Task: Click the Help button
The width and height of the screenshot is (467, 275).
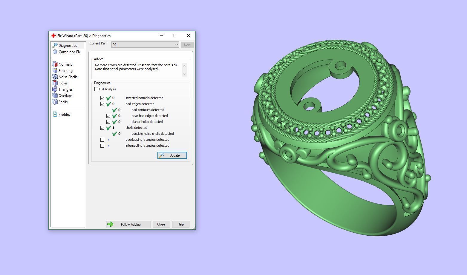Action: point(180,224)
